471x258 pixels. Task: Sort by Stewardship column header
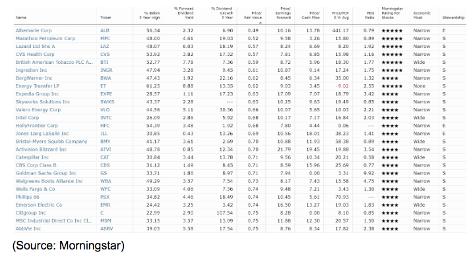pos(453,18)
